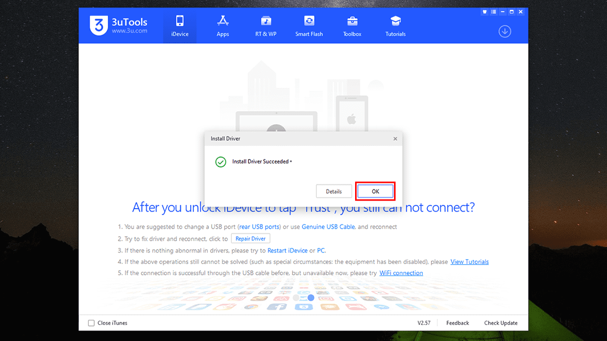Change the skin using the t-shirt icon

484,11
